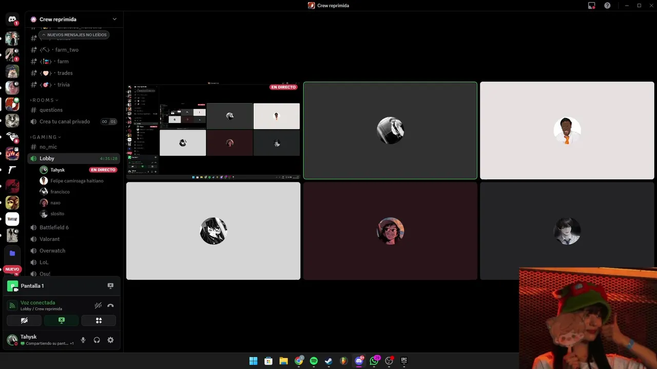Screen dimensions: 657x369
Task: Turn on camera in voice panel
Action: pos(24,320)
